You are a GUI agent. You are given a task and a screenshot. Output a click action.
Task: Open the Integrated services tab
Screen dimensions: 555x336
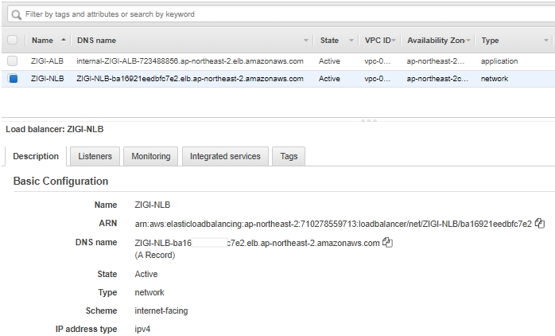[x=225, y=156]
